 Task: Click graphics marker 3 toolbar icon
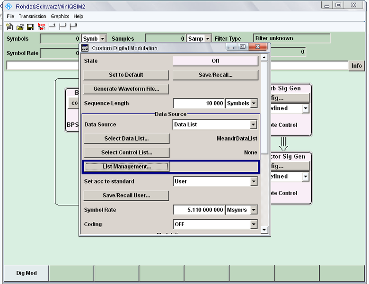click(73, 27)
